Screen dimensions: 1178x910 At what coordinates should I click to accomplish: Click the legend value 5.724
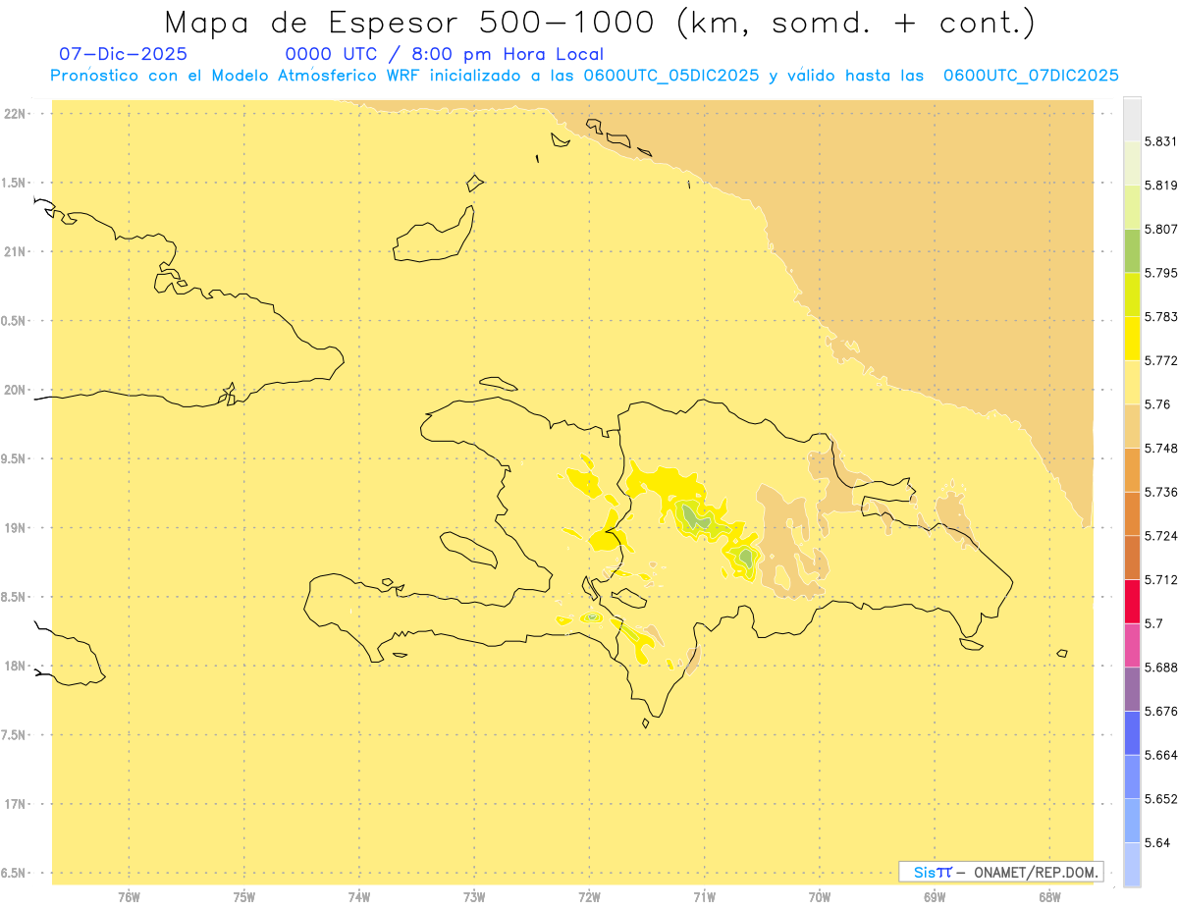[x=1161, y=536]
